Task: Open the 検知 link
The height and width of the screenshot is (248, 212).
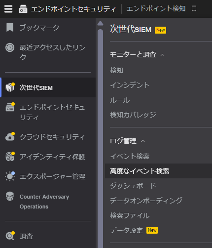Action: click(x=116, y=70)
